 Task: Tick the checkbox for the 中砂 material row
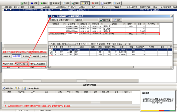(51, 54)
